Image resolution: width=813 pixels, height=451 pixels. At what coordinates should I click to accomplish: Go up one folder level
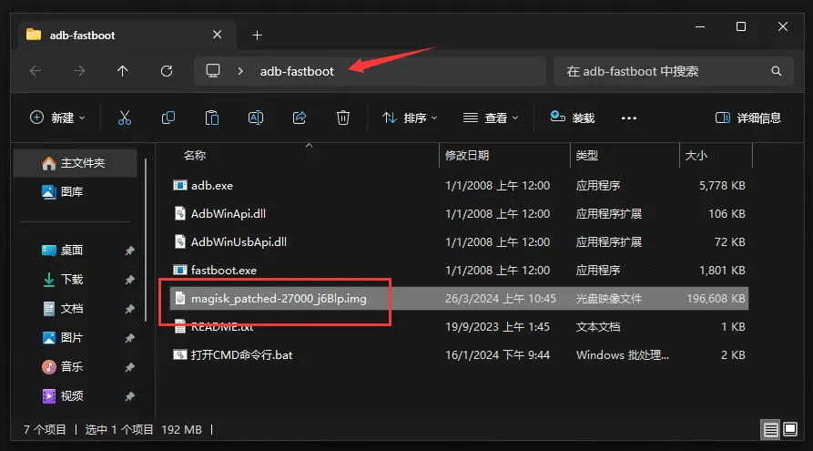[123, 71]
